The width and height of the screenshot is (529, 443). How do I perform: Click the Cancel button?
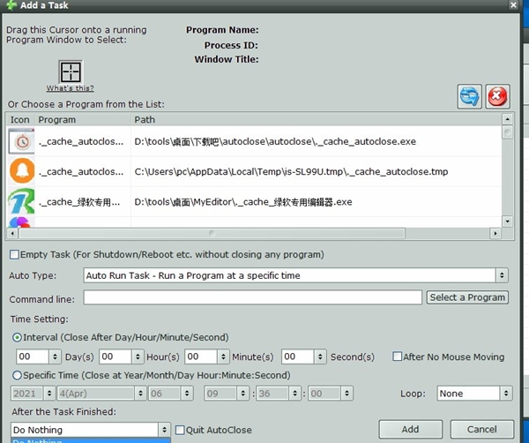[481, 429]
